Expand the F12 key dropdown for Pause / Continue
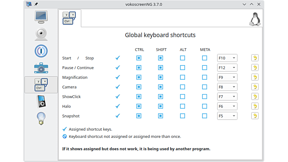This screenshot has height=162, width=288. 227,68
